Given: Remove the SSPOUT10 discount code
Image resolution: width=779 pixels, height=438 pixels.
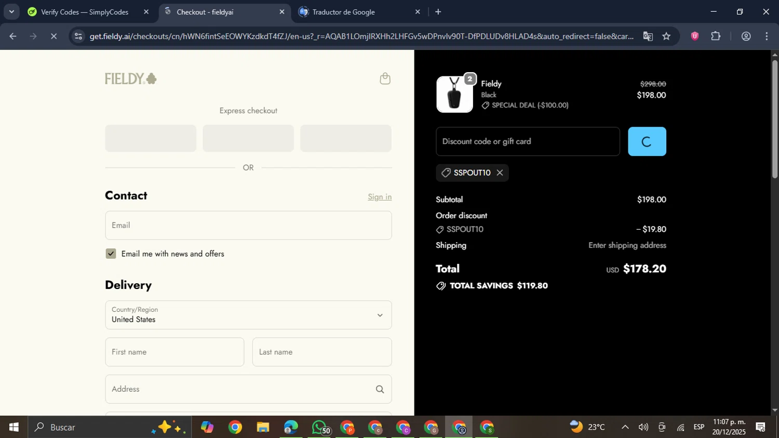Looking at the screenshot, I should pos(500,172).
